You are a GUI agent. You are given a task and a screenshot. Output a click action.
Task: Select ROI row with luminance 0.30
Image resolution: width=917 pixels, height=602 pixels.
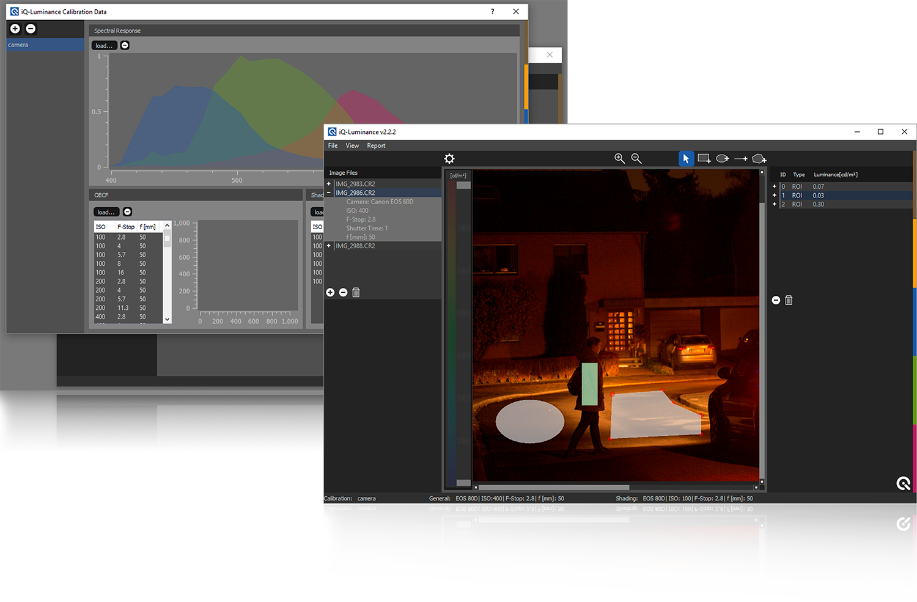pos(845,204)
